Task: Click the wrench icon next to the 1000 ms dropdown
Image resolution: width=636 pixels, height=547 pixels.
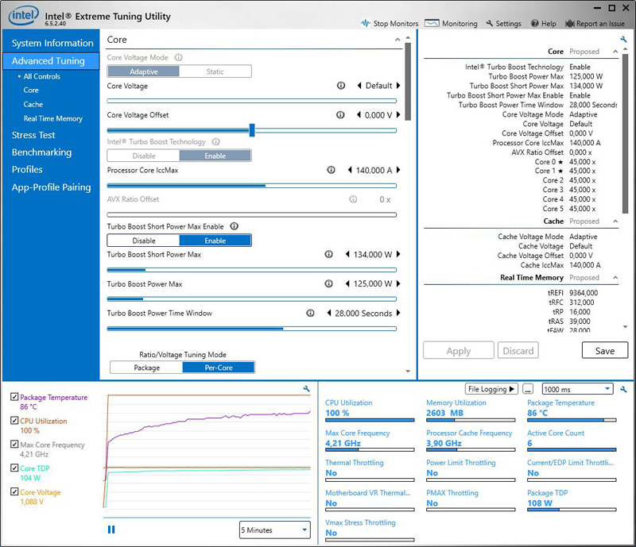Action: coord(623,389)
